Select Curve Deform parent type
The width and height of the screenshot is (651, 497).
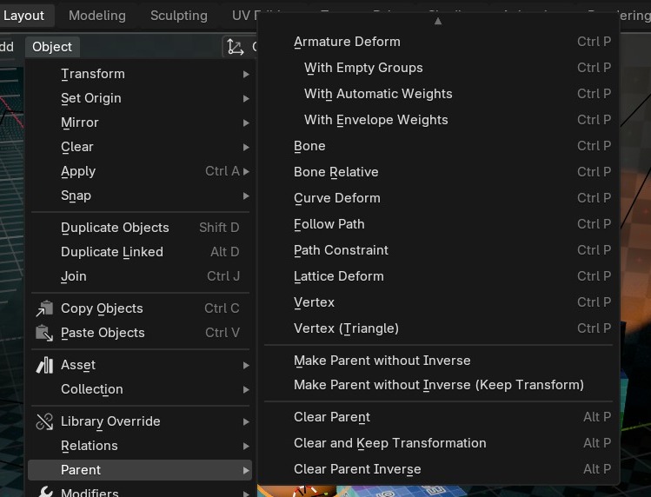click(x=438, y=198)
